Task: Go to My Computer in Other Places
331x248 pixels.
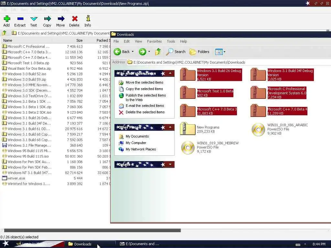Action: [x=136, y=143]
